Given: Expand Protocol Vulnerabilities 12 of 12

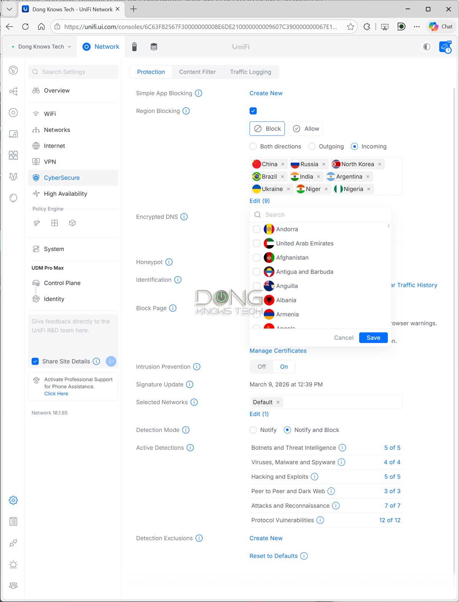Looking at the screenshot, I should [390, 520].
